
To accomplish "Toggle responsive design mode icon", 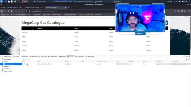I will (184, 56).
